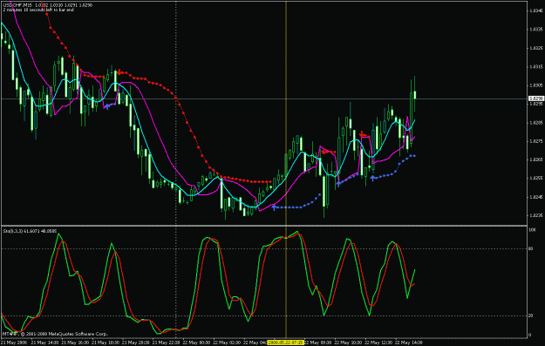Click the 1.0245 price axis label
Viewport: 545px width, 346px height.
535,197
